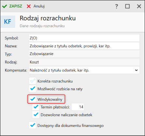
Task: Toggle the Windykowalny checkbox
Action: (33, 99)
